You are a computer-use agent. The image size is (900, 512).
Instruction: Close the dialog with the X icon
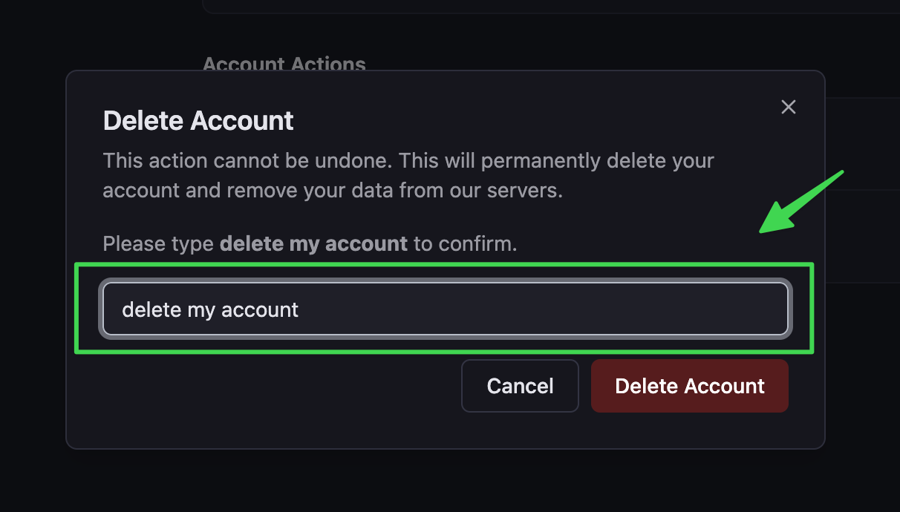[x=789, y=107]
